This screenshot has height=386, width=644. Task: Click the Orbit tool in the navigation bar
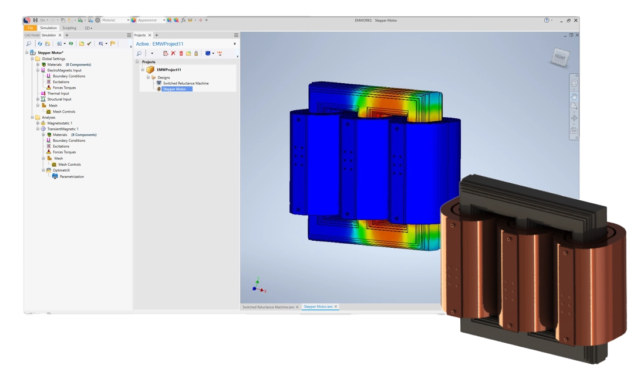tap(574, 118)
